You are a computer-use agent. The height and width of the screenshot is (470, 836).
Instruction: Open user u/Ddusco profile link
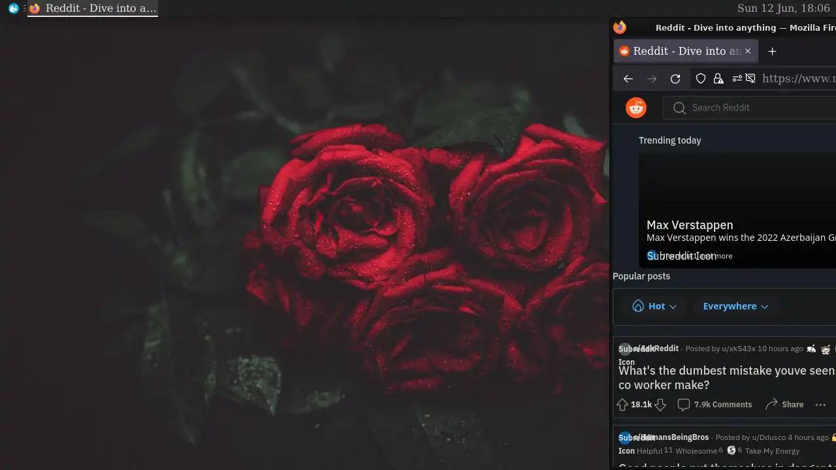(x=768, y=437)
